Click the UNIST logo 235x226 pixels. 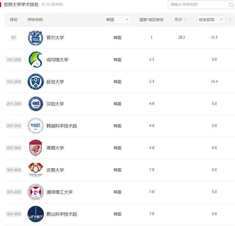(36, 214)
